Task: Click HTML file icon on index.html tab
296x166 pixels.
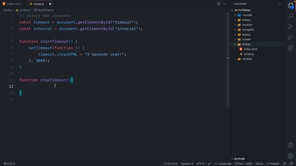Action: click(4, 4)
